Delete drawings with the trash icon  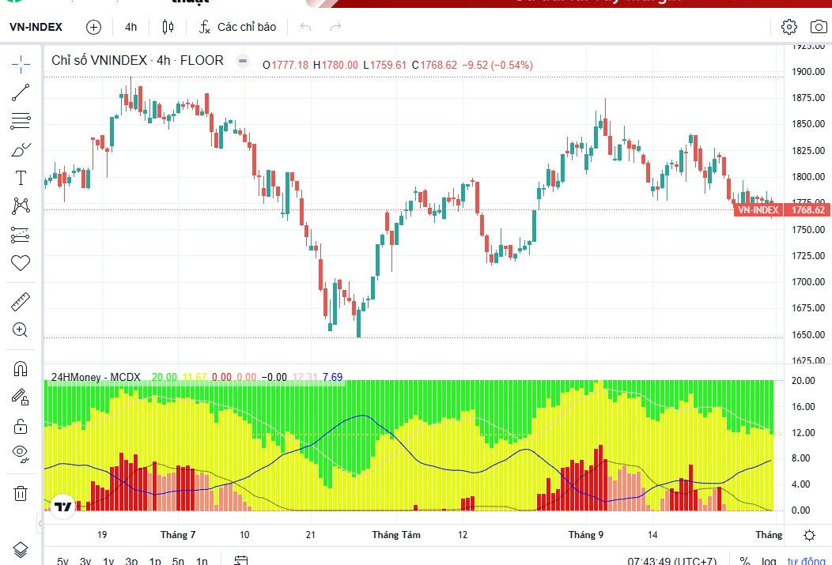coord(21,493)
